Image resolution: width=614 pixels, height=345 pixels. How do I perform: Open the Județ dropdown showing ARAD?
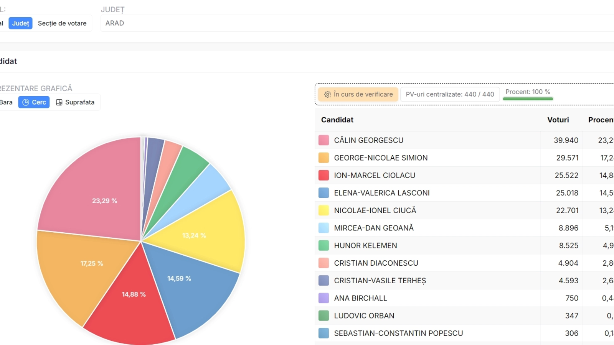[357, 23]
